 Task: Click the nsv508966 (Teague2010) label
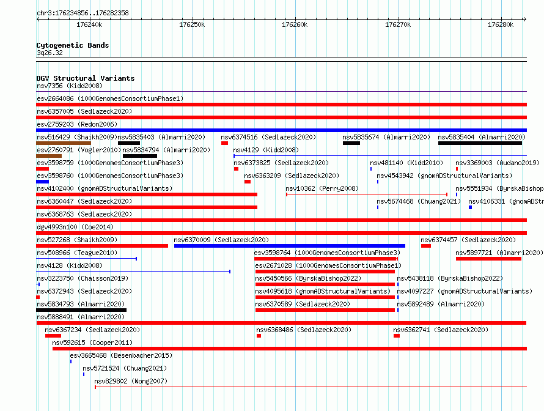click(x=77, y=253)
